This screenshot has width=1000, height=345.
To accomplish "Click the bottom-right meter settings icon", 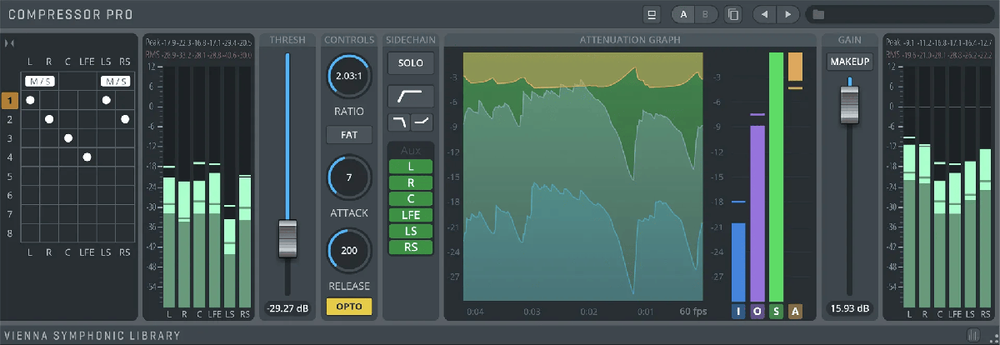I will pos(973,335).
